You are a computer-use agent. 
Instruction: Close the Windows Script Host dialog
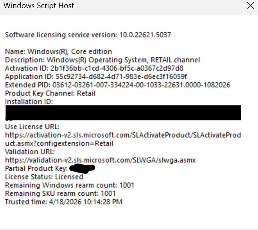click(x=250, y=6)
